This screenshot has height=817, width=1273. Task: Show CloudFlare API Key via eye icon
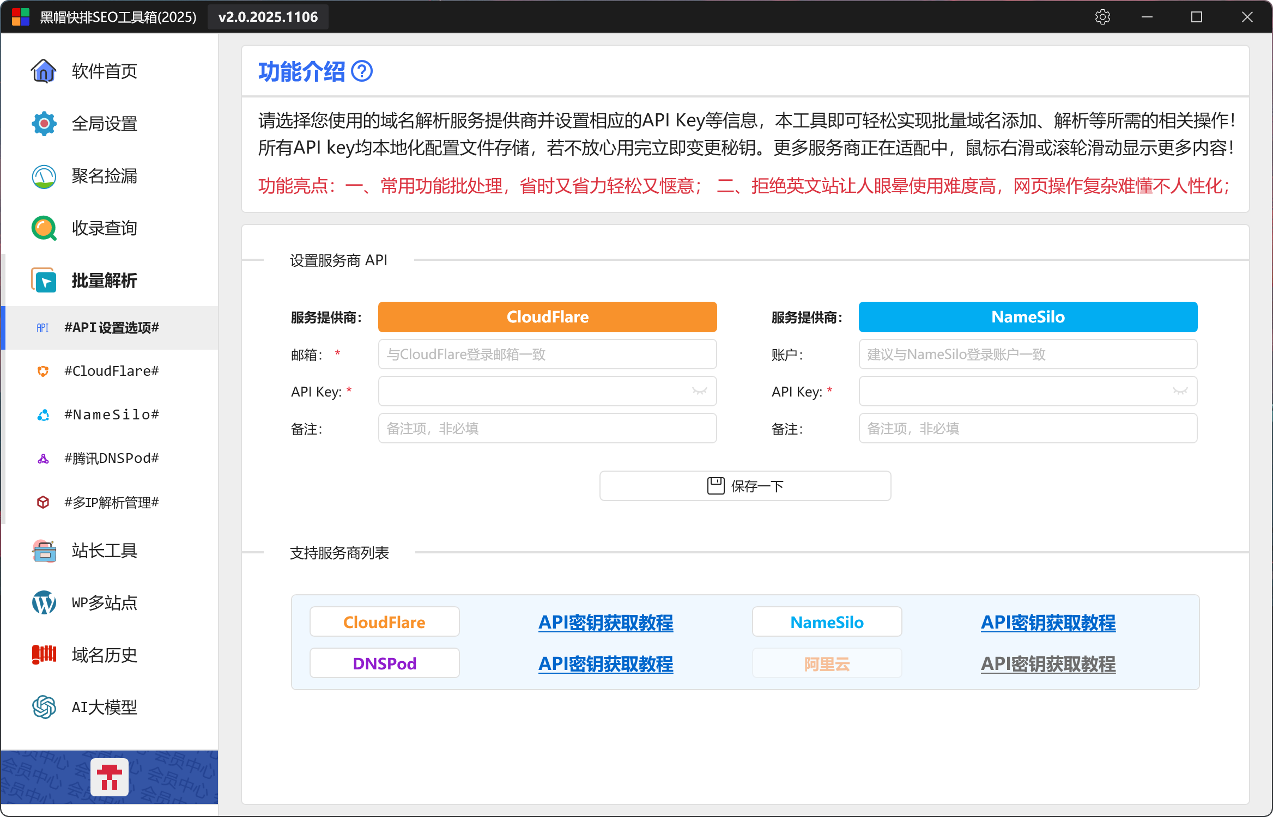click(699, 391)
